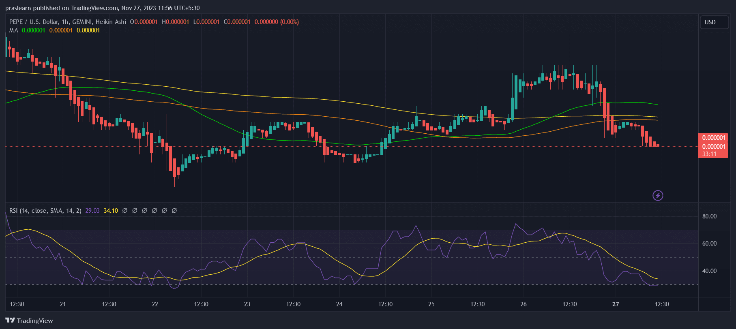The height and width of the screenshot is (329, 736).
Task: Click the 40.00 level on RSI scale
Action: 709,271
